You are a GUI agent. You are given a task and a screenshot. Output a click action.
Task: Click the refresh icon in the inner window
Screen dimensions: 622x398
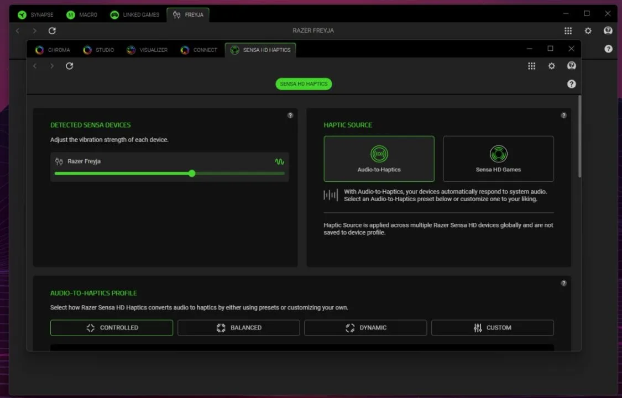click(x=69, y=66)
